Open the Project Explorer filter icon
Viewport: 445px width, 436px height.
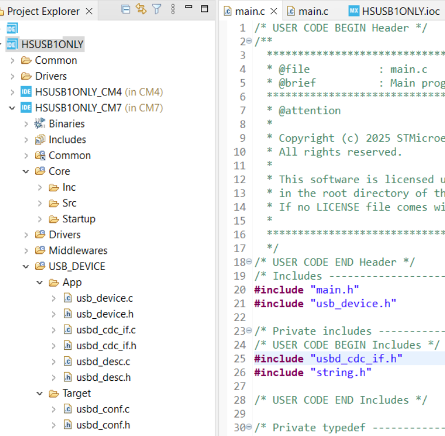tap(157, 9)
